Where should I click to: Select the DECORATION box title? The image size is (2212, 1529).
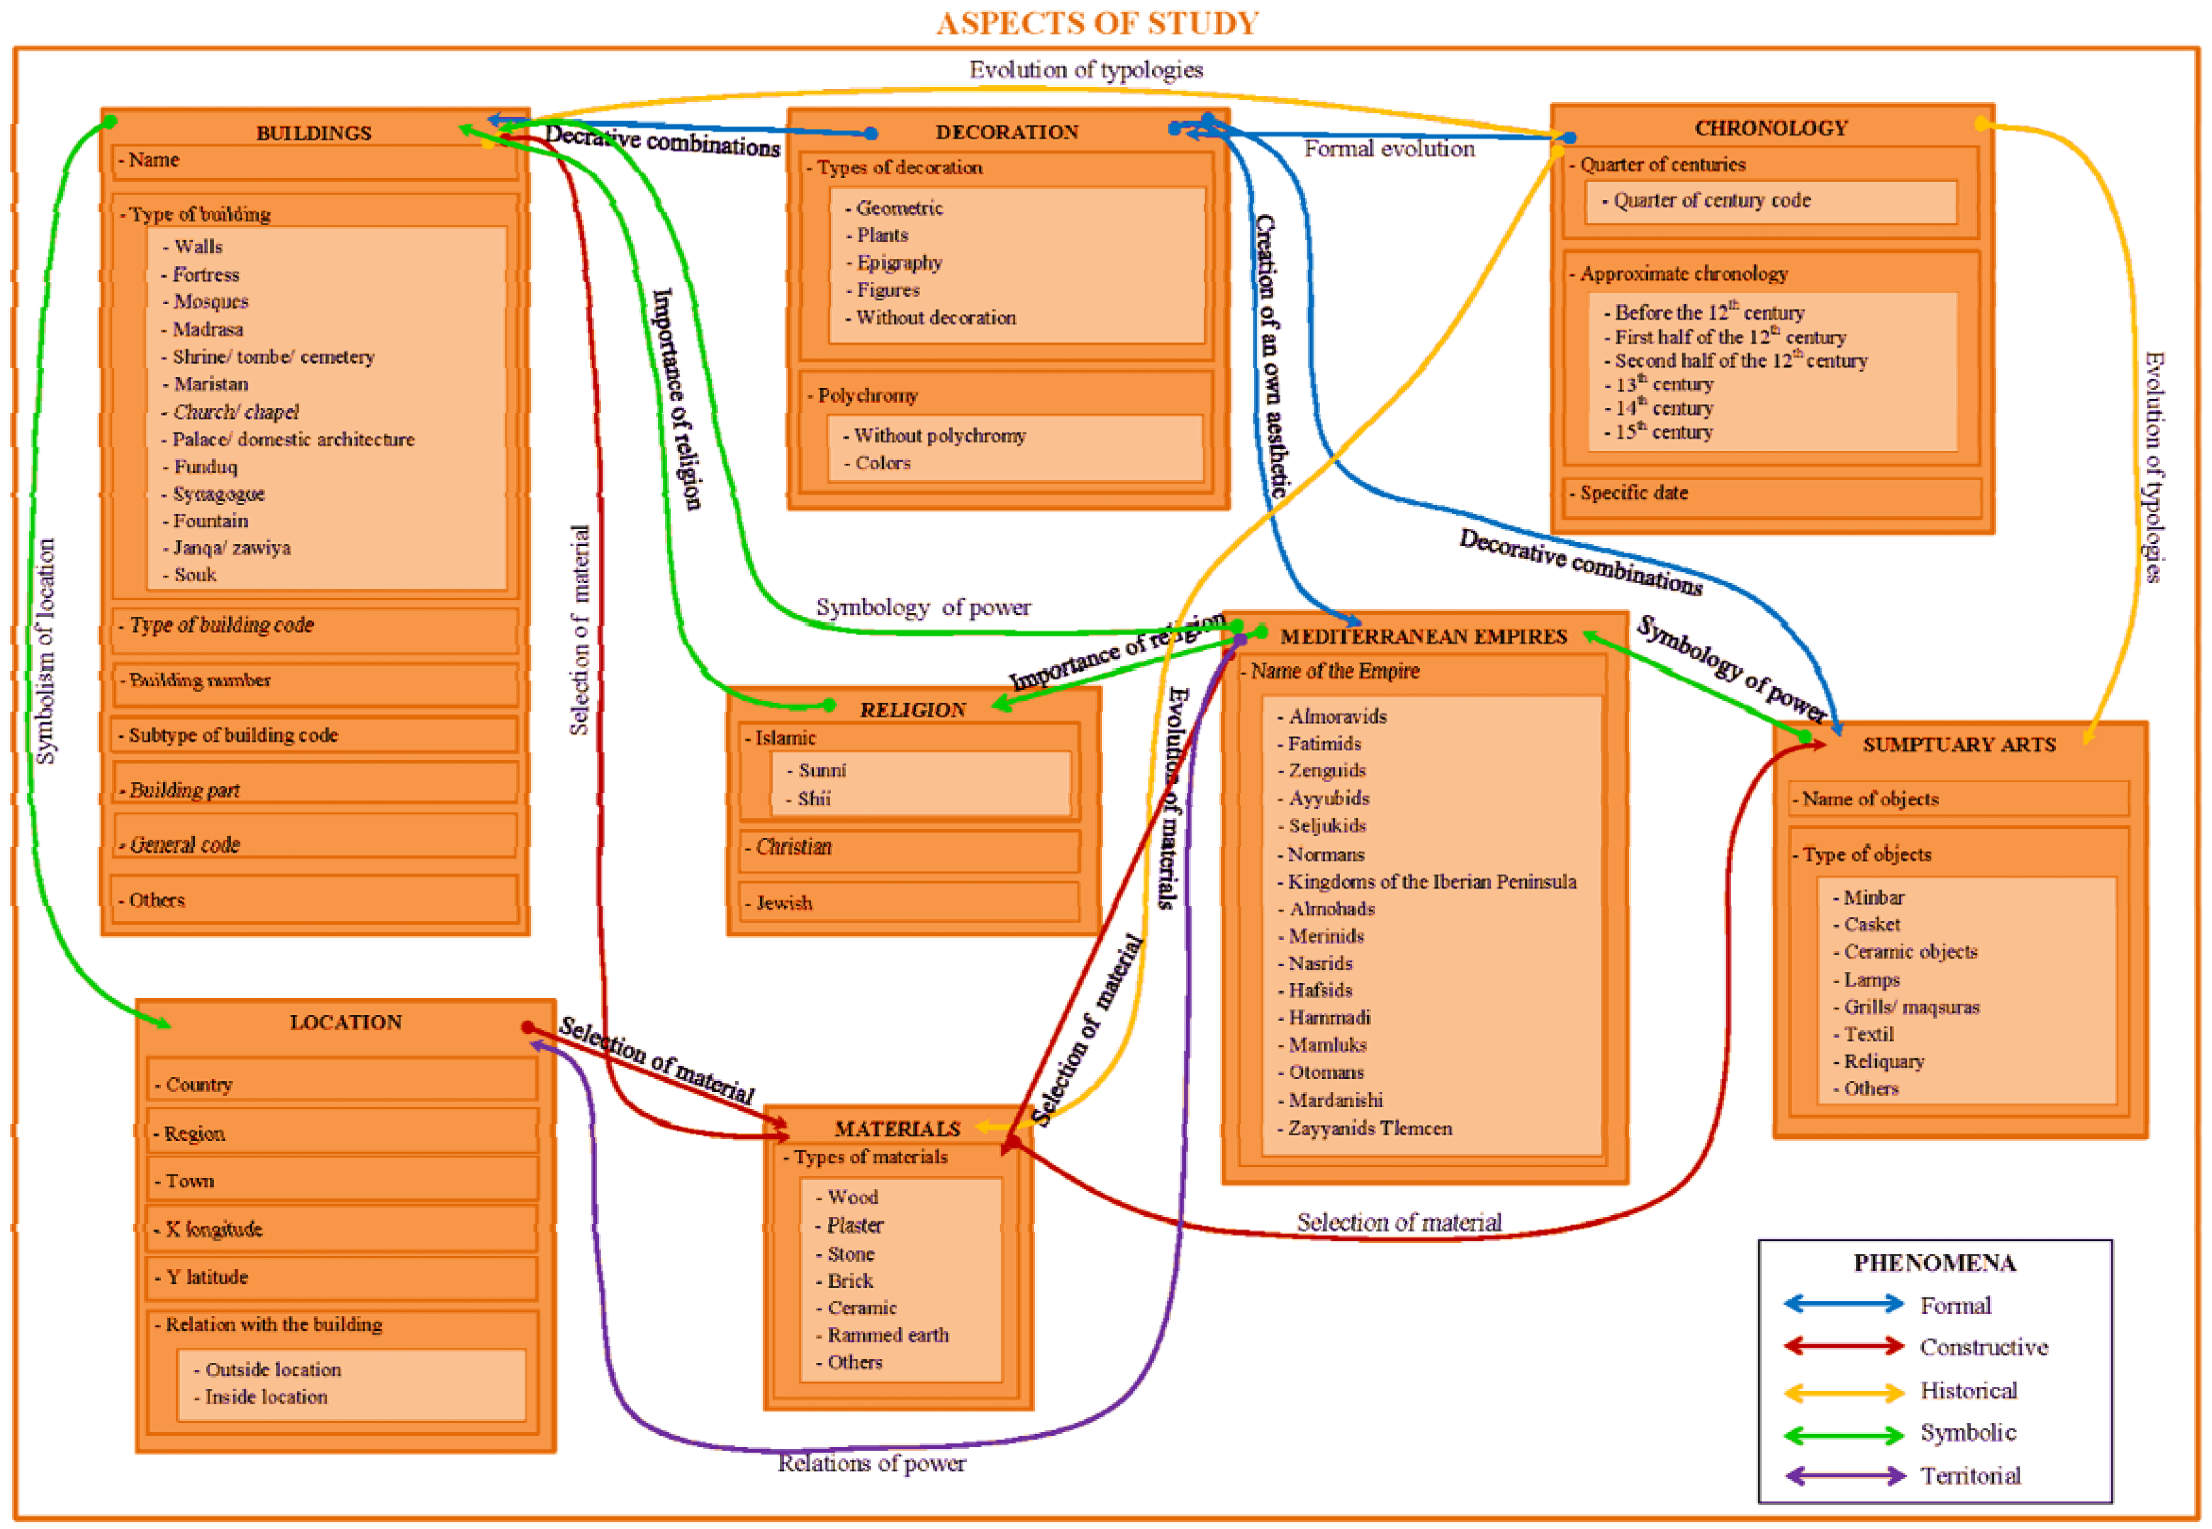click(1006, 132)
